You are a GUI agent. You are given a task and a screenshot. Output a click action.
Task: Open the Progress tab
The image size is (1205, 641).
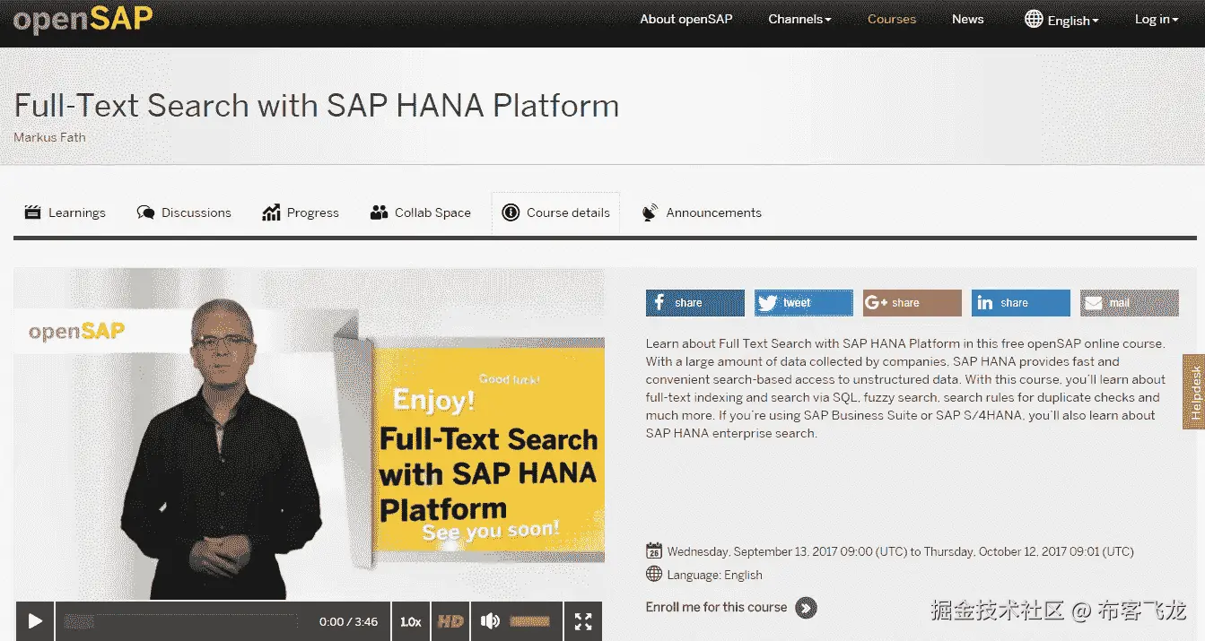[301, 212]
